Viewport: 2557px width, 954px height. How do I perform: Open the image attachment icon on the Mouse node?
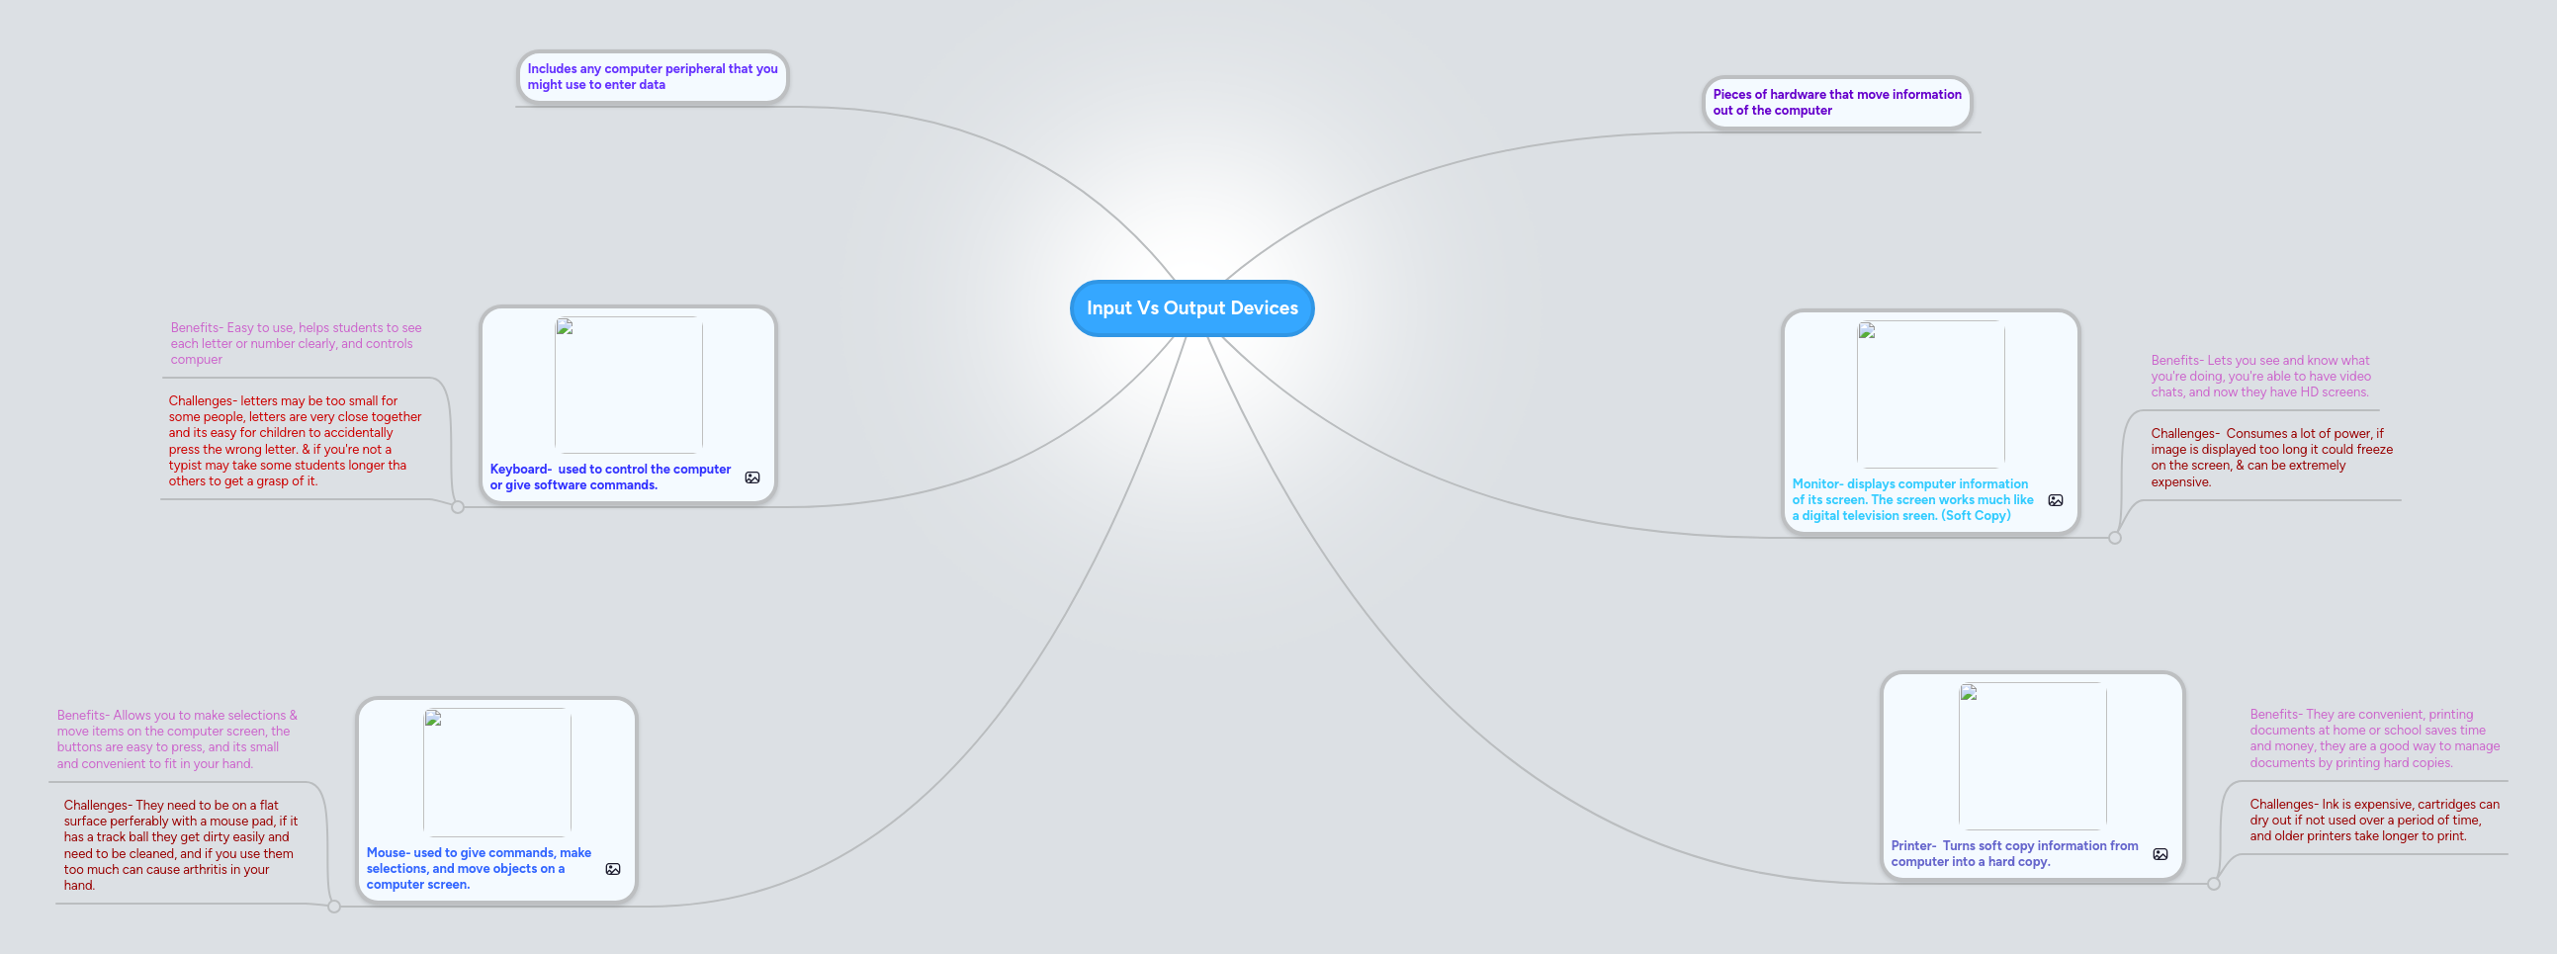612,868
